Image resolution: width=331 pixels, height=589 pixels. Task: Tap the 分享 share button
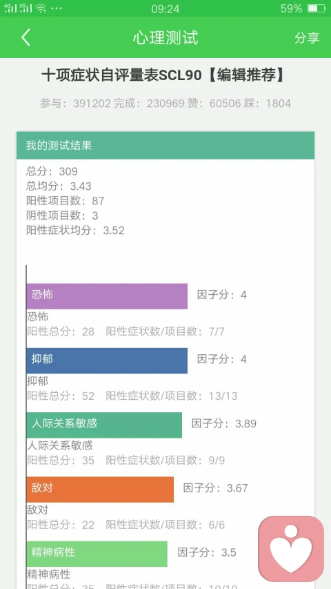tap(307, 37)
